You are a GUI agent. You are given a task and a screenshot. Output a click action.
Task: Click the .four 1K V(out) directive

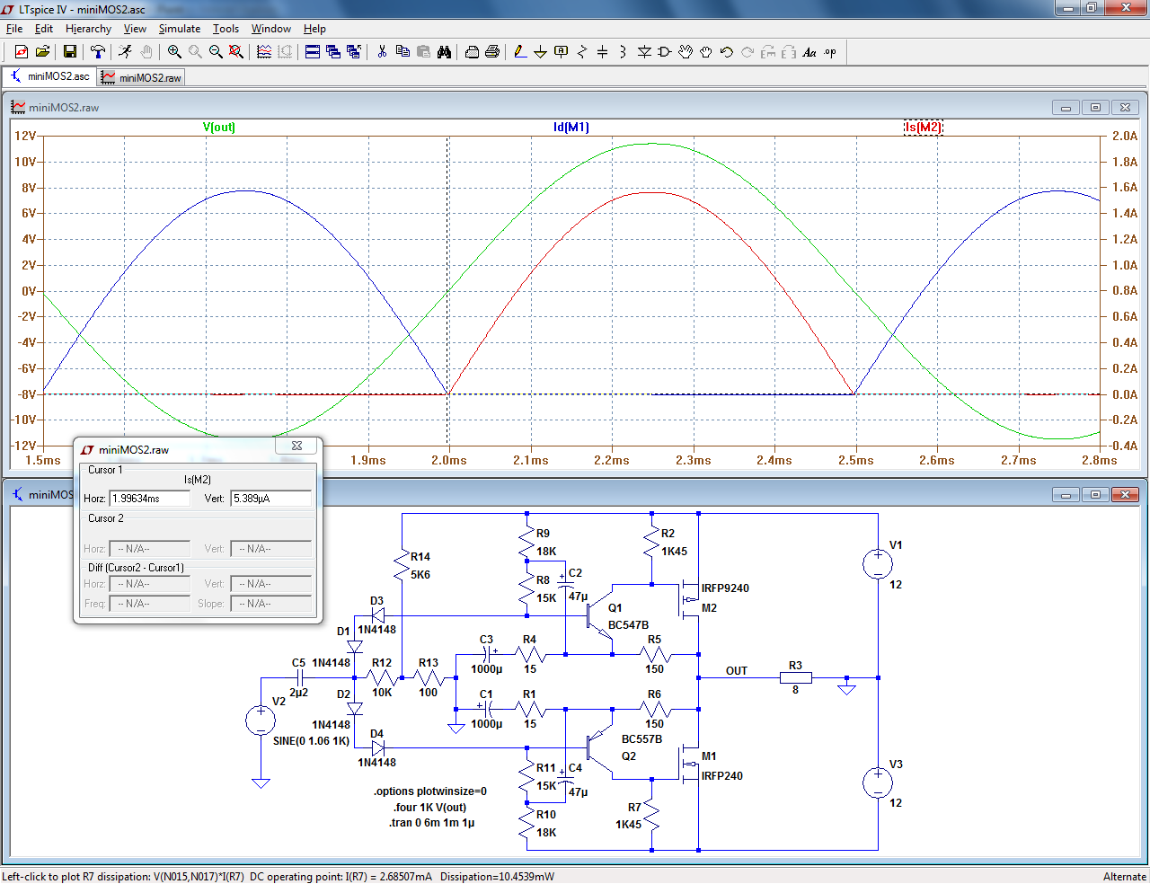(430, 807)
